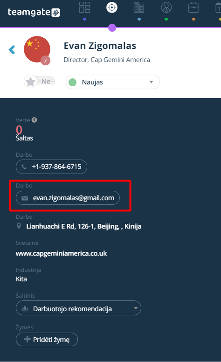
Task: Click the China flag avatar
Action: (x=37, y=49)
